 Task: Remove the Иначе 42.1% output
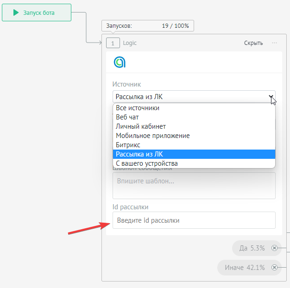click(x=274, y=268)
